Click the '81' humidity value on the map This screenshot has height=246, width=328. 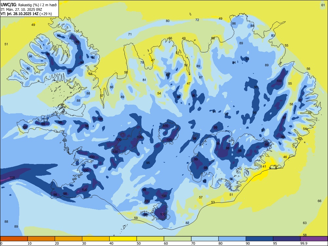coord(144,80)
